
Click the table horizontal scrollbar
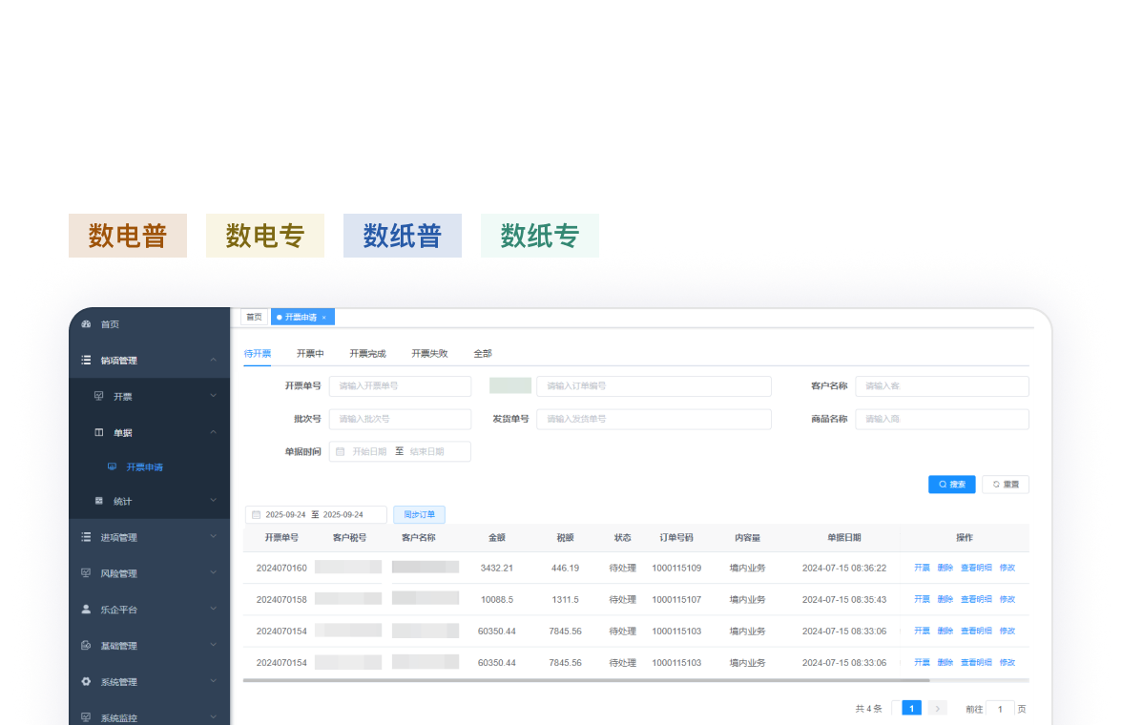point(586,680)
